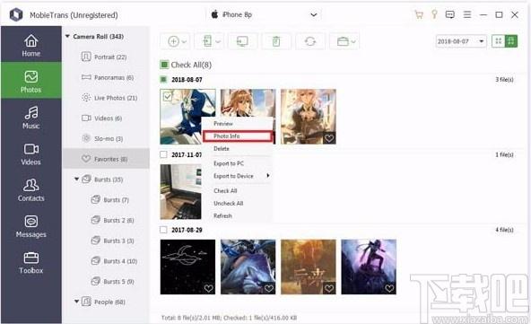Collapse the Bursts (35) tree node
The height and width of the screenshot is (324, 531).
pyautogui.click(x=76, y=179)
